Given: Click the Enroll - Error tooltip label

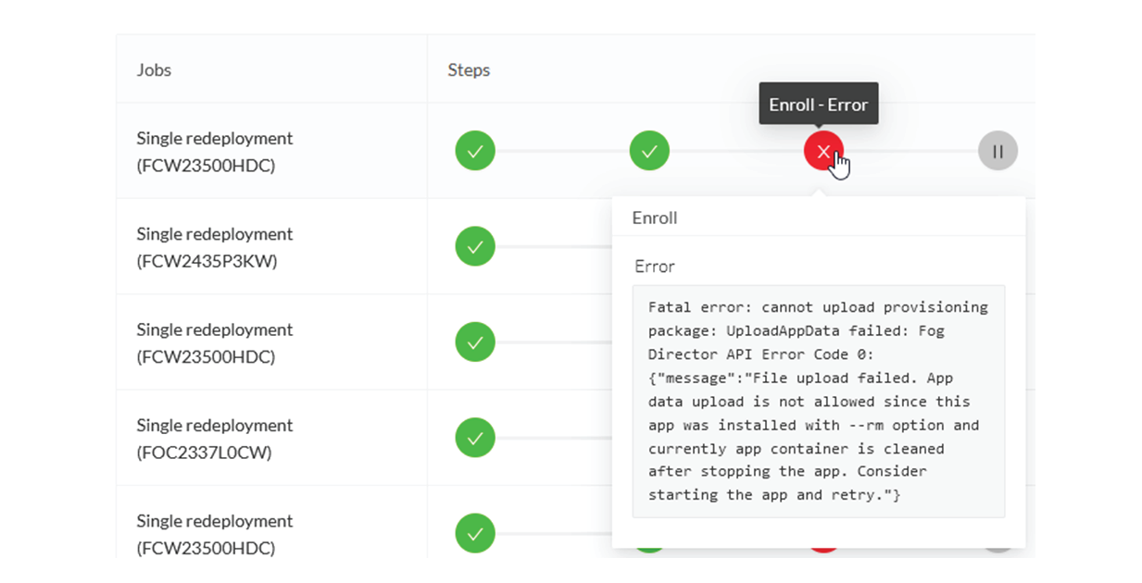Looking at the screenshot, I should pos(818,104).
